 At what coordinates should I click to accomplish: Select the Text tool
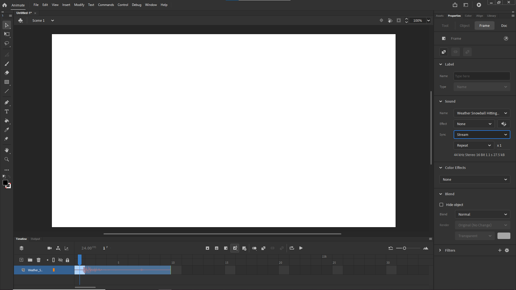click(x=7, y=111)
